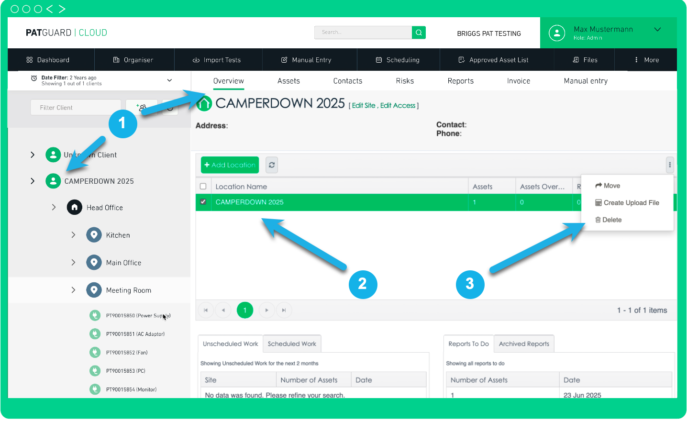Open Approved Asset List
687x422 pixels.
click(493, 60)
